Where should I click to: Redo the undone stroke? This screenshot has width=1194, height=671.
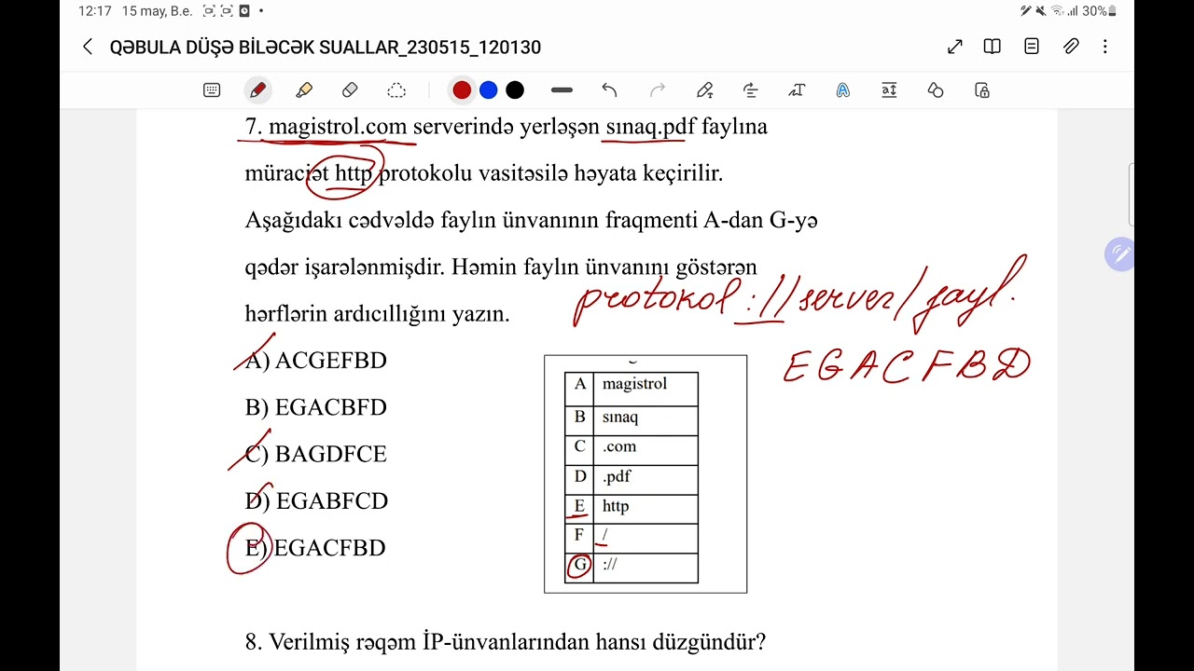pos(658,90)
